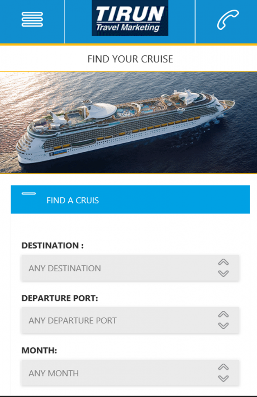The height and width of the screenshot is (397, 257).
Task: Click the up chevron in Destination field
Action: pos(223,262)
